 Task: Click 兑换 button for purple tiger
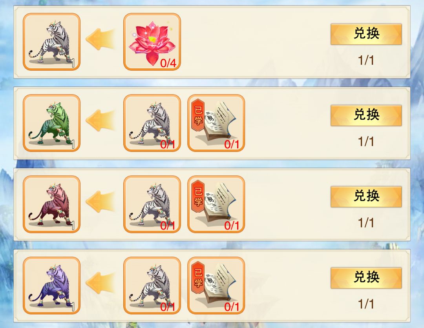[x=366, y=278]
